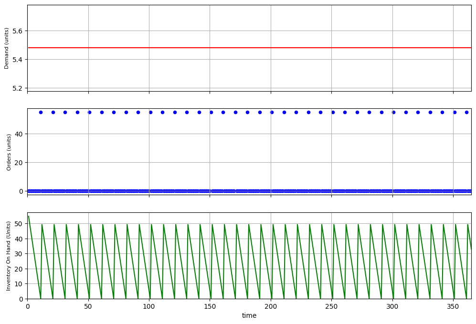
Task: Click the 'Orders (units)' y-axis label
Action: (9, 152)
